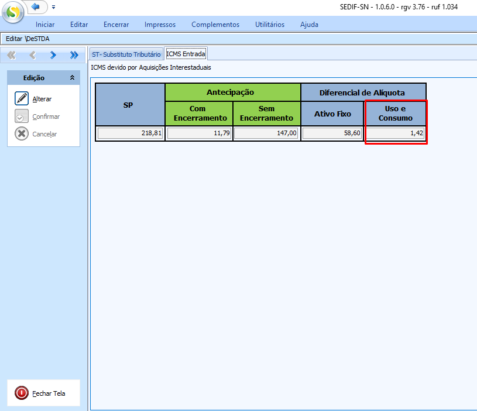477x411 pixels.
Task: Switch to ST- Substituto Tributário tab
Action: tap(126, 54)
